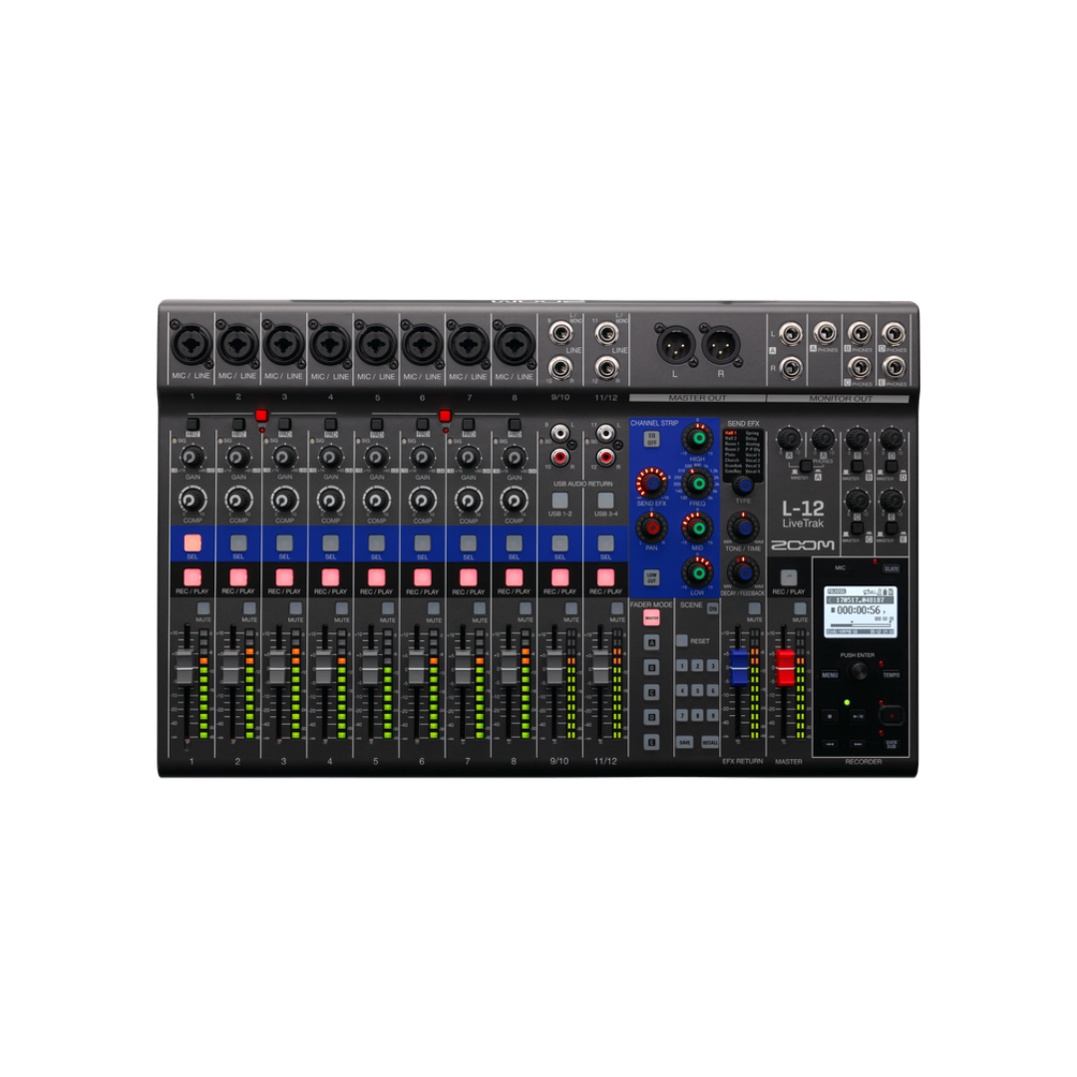1077x1077 pixels.
Task: Click the L-12 LiveTrak label
Action: click(x=802, y=514)
